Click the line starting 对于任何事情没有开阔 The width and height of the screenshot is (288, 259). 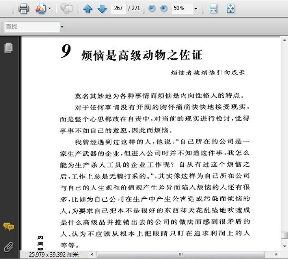[x=162, y=107]
